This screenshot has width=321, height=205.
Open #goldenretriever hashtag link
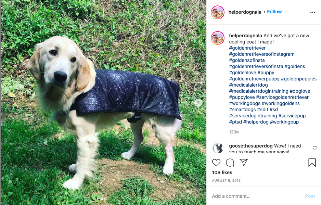[247, 48]
